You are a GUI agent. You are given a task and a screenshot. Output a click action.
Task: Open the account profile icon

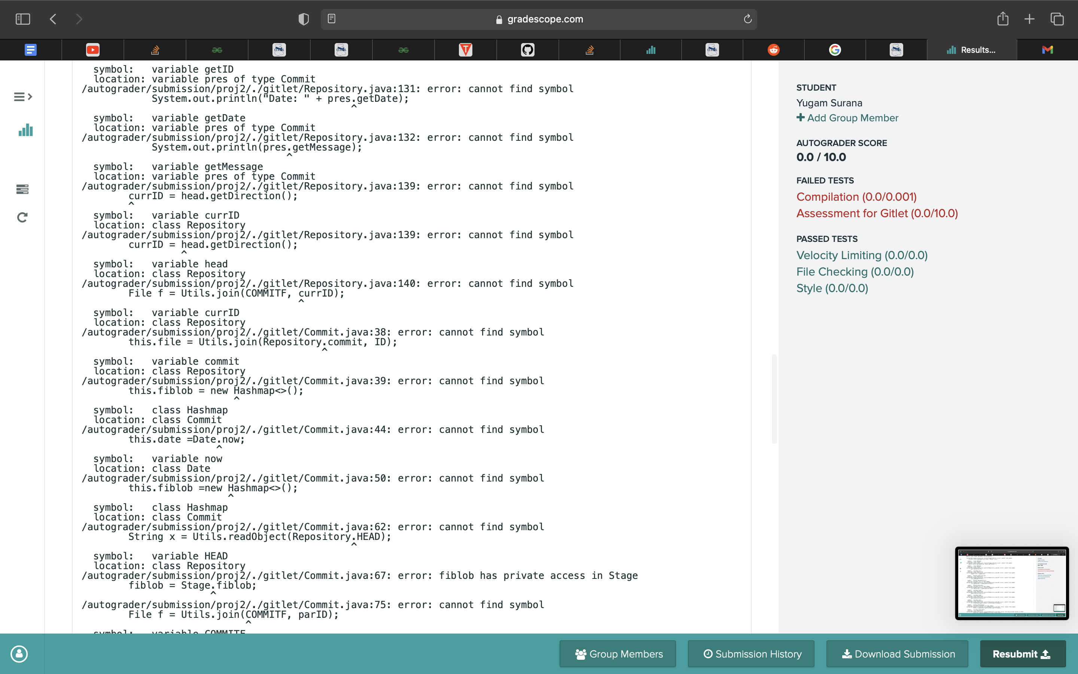click(x=19, y=654)
